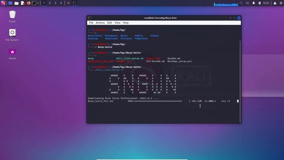Viewport: 284px width, 160px height.
Task: Minimize the terminal window
Action: [230, 18]
